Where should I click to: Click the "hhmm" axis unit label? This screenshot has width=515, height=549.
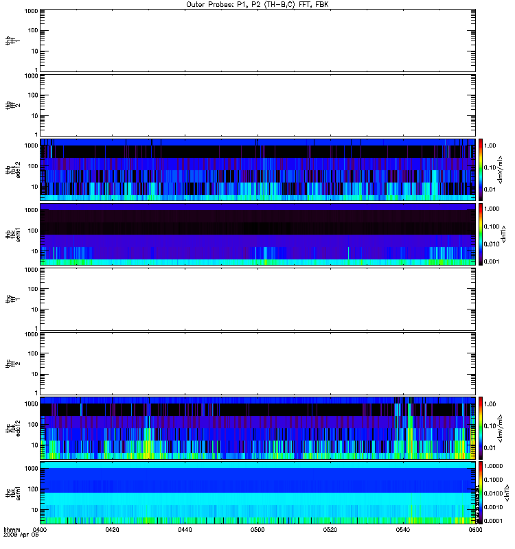(x=12, y=529)
